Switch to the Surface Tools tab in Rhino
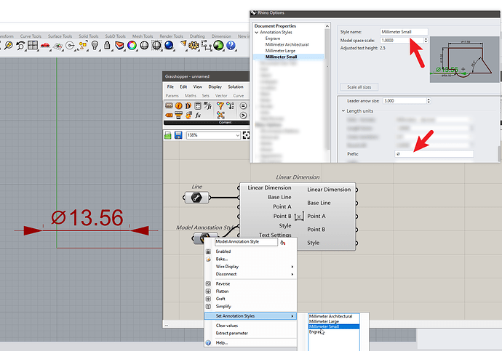The image size is (502, 351). click(60, 36)
